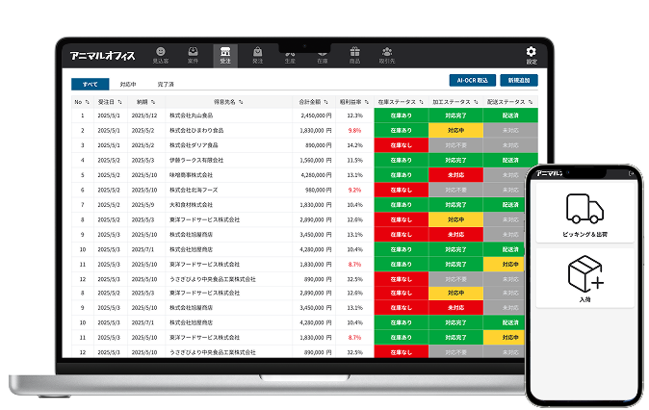Click 対応不要 status in 株式会社ダリア食品 row
Screen dimensions: 649x410
(x=455, y=145)
